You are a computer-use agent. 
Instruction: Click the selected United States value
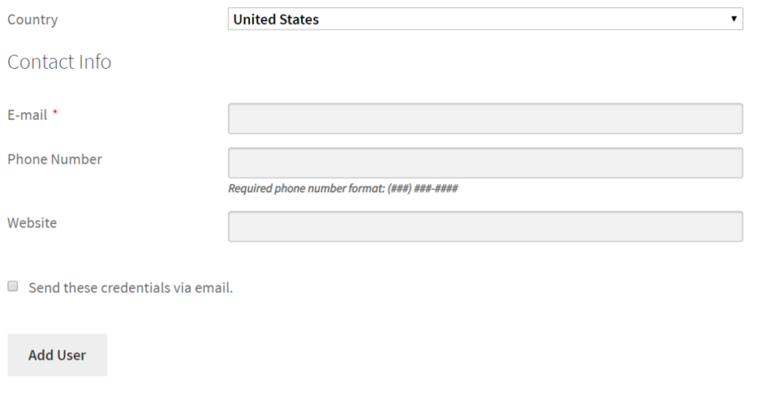click(276, 19)
